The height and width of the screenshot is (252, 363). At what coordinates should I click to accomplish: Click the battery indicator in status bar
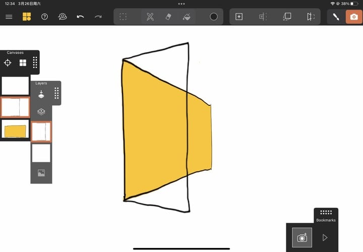pyautogui.click(x=354, y=4)
